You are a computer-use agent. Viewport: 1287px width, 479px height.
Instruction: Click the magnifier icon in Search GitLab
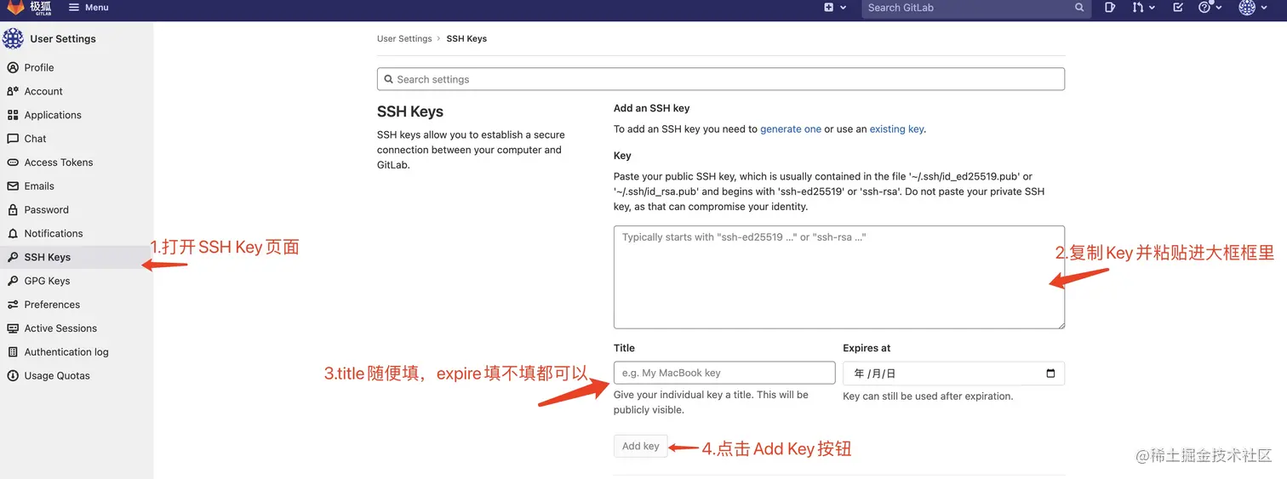point(1079,7)
